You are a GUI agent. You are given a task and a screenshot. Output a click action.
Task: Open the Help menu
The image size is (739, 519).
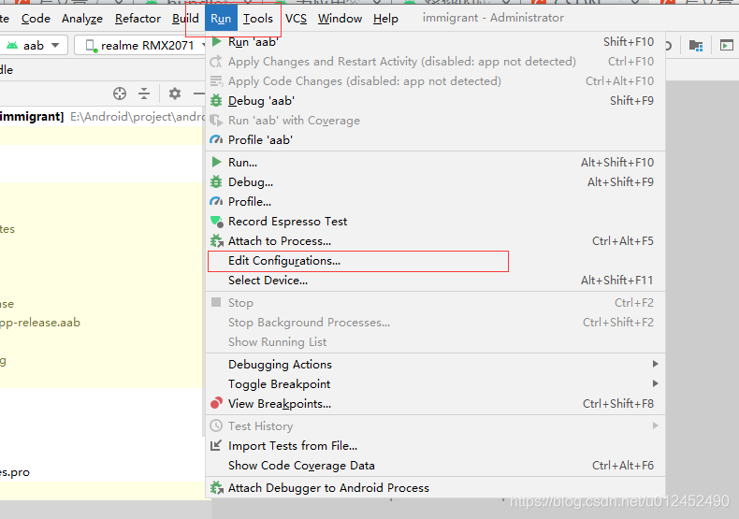385,19
